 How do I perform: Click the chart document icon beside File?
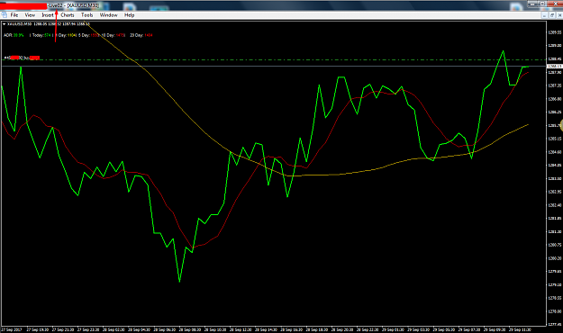click(5, 15)
